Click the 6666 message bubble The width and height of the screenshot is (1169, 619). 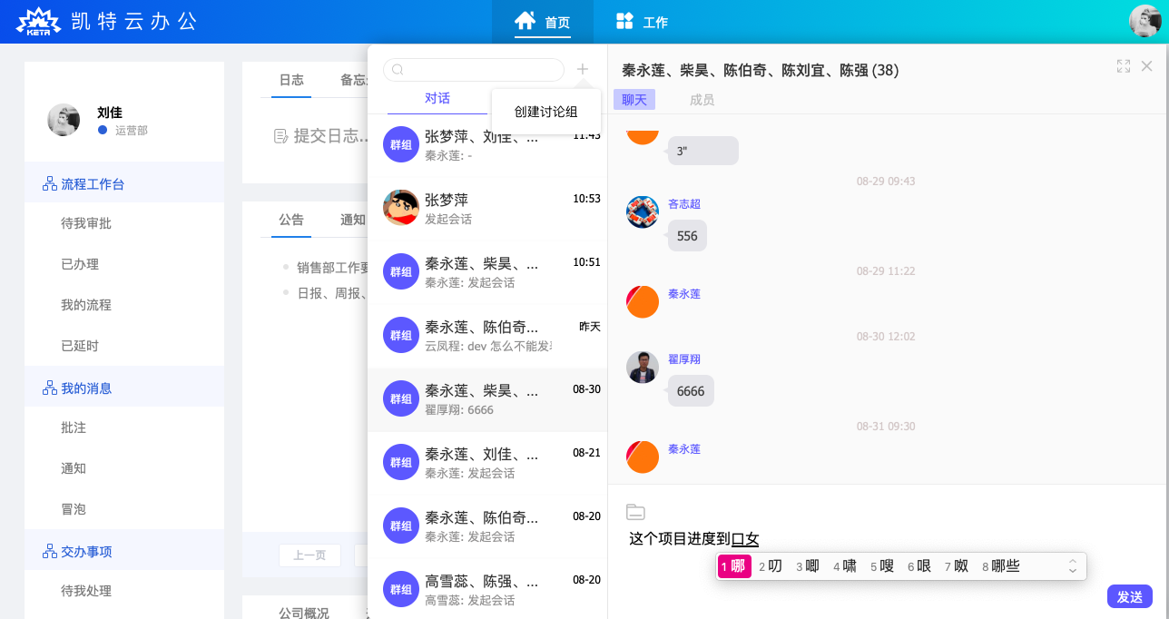coord(691,391)
